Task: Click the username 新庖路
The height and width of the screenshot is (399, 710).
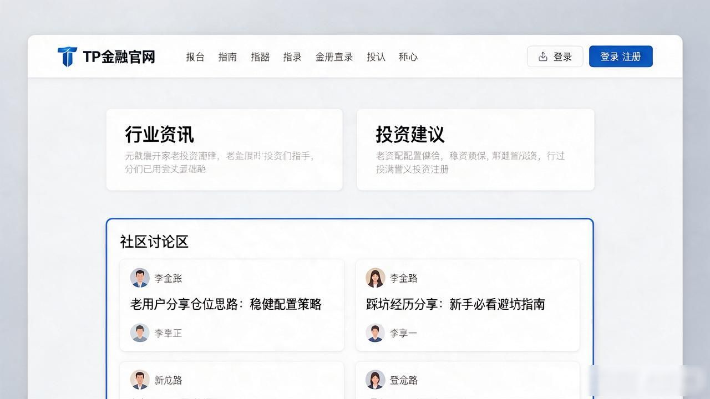Action: click(168, 380)
